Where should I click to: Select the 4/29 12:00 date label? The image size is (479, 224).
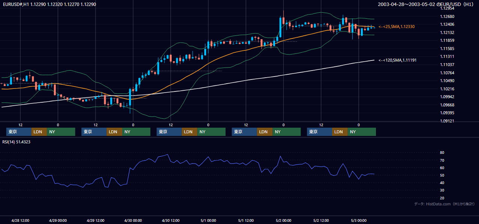point(96,221)
